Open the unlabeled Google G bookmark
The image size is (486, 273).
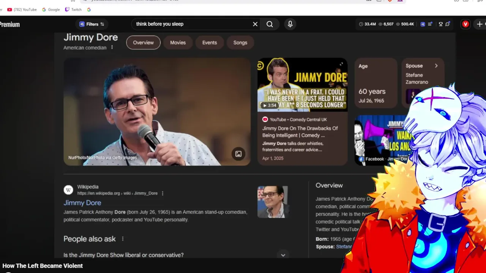[89, 9]
